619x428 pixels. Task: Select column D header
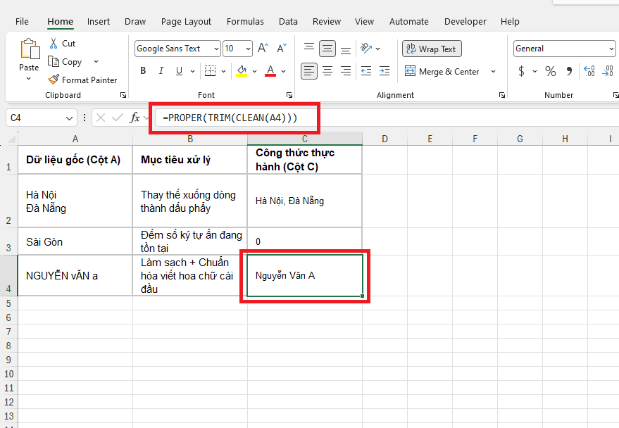click(385, 139)
